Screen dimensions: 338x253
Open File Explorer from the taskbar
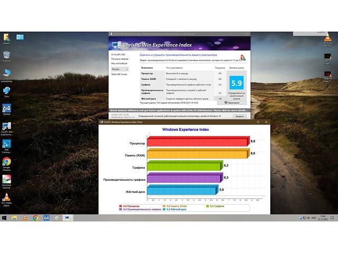pyautogui.click(x=14, y=218)
